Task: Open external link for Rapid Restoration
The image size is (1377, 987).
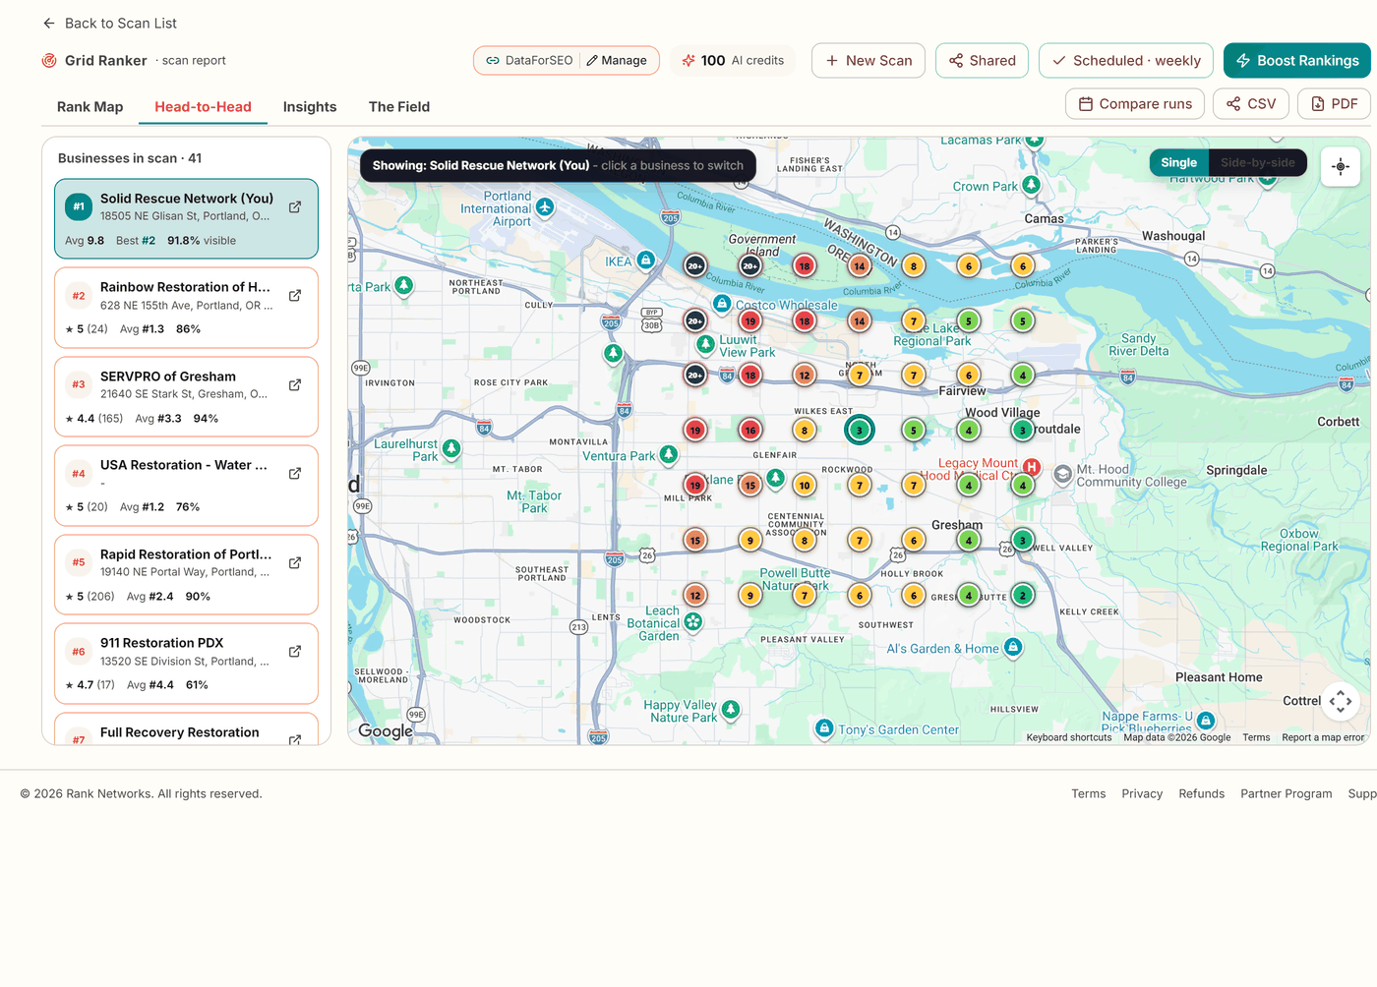Action: point(295,563)
